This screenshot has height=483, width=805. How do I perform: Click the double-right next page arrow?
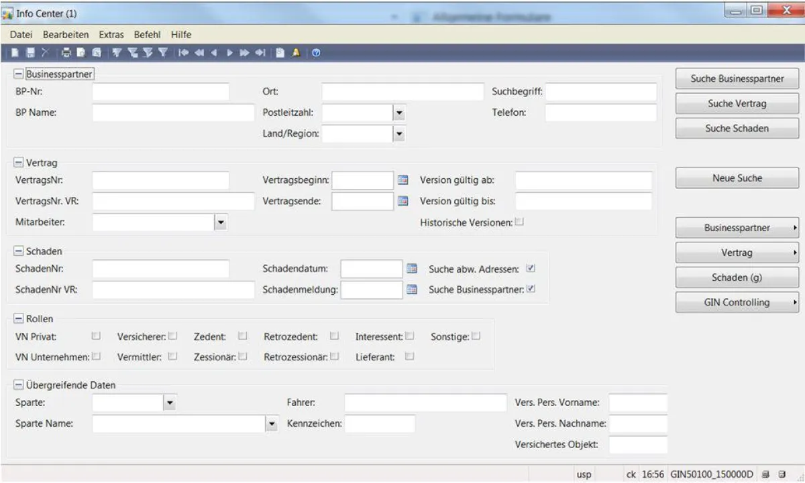click(x=244, y=54)
